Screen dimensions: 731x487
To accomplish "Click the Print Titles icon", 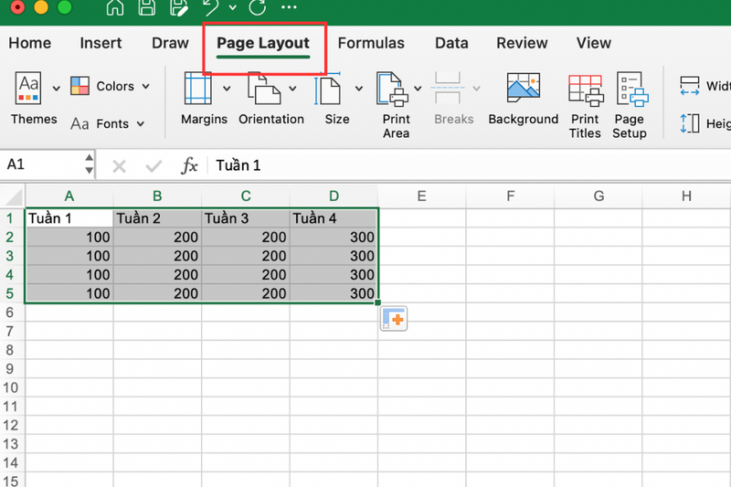I will pos(586,90).
